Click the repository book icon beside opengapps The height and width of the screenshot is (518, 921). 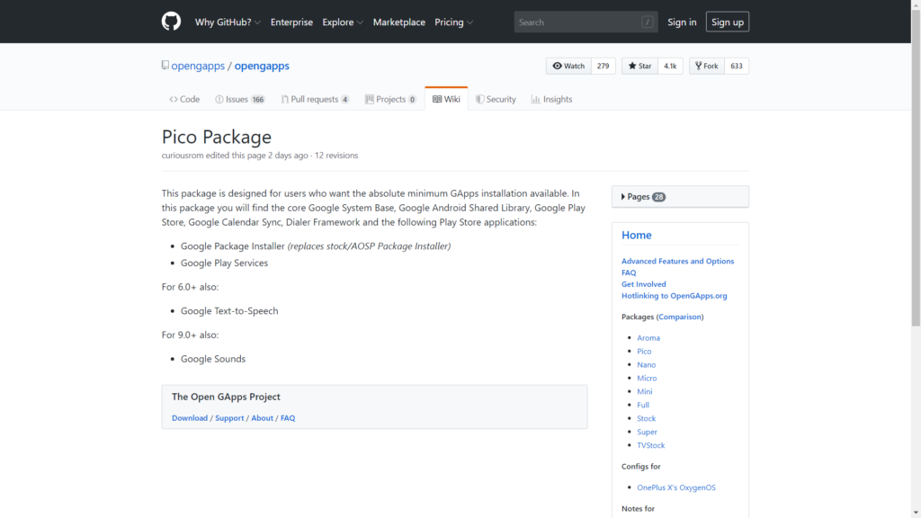coord(165,65)
